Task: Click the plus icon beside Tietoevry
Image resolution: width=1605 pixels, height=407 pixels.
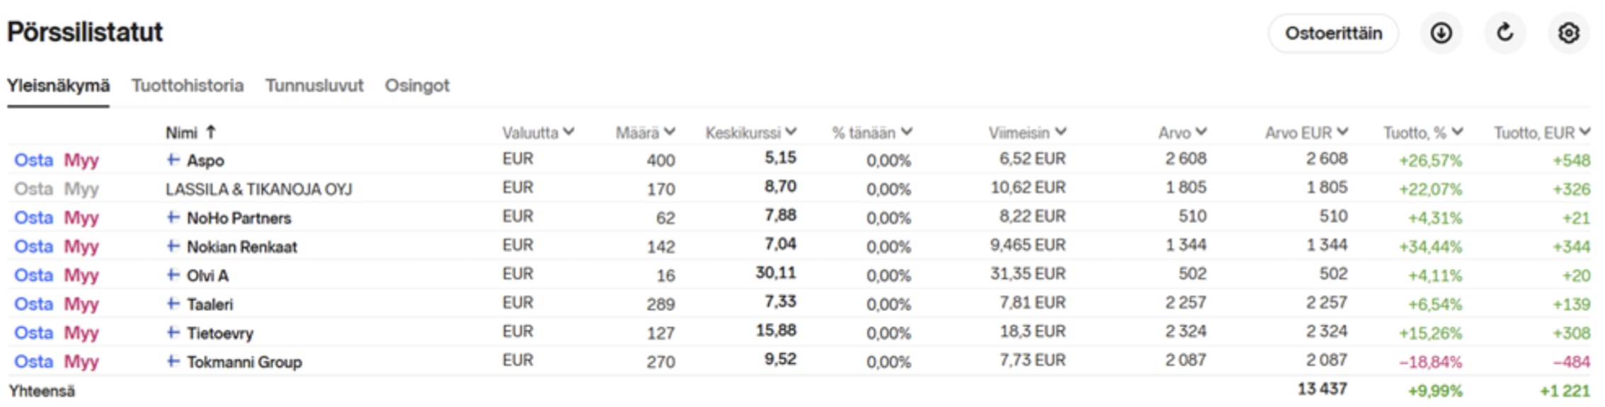Action: (173, 333)
